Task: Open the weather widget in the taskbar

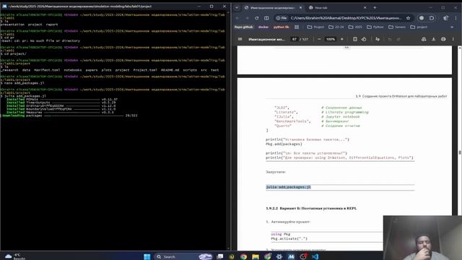Action: (x=14, y=256)
